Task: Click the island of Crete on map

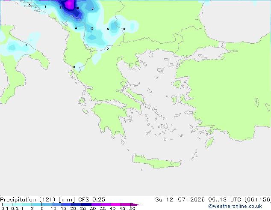Action: [x=156, y=162]
